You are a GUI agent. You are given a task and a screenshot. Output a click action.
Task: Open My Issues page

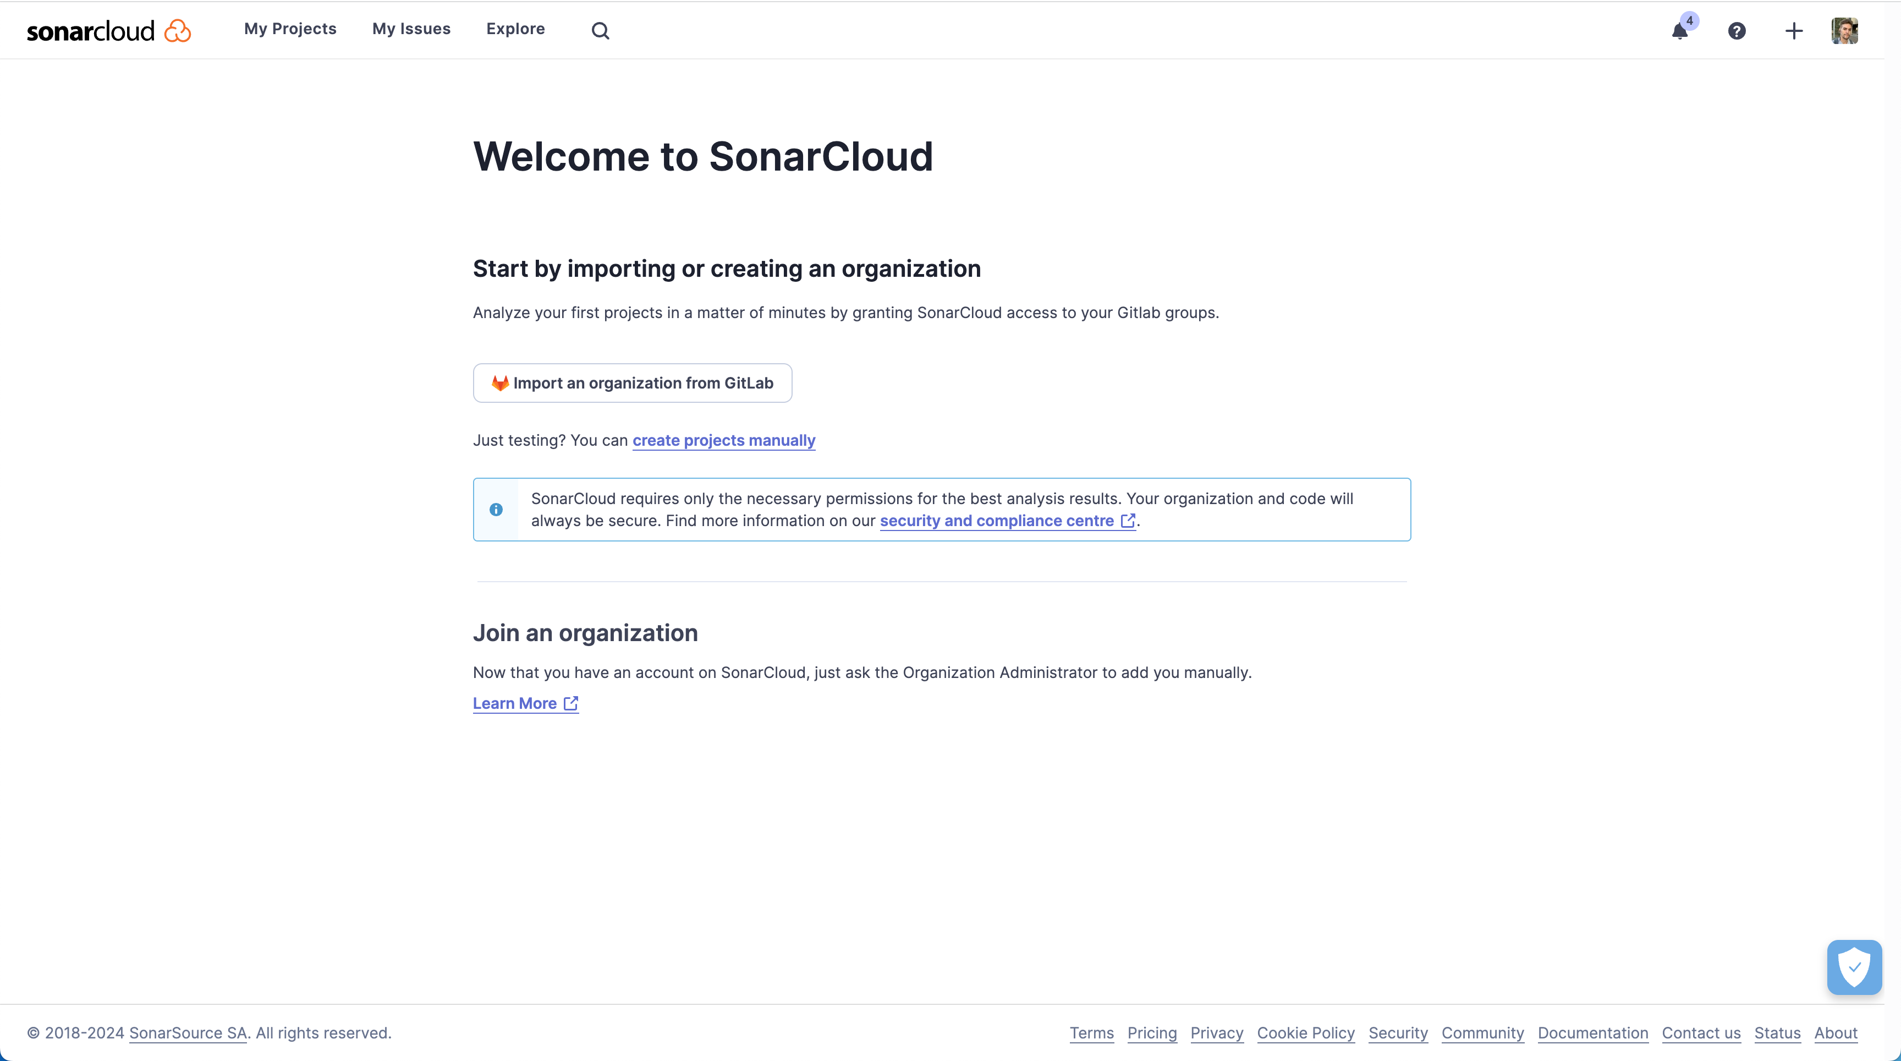[x=411, y=29]
